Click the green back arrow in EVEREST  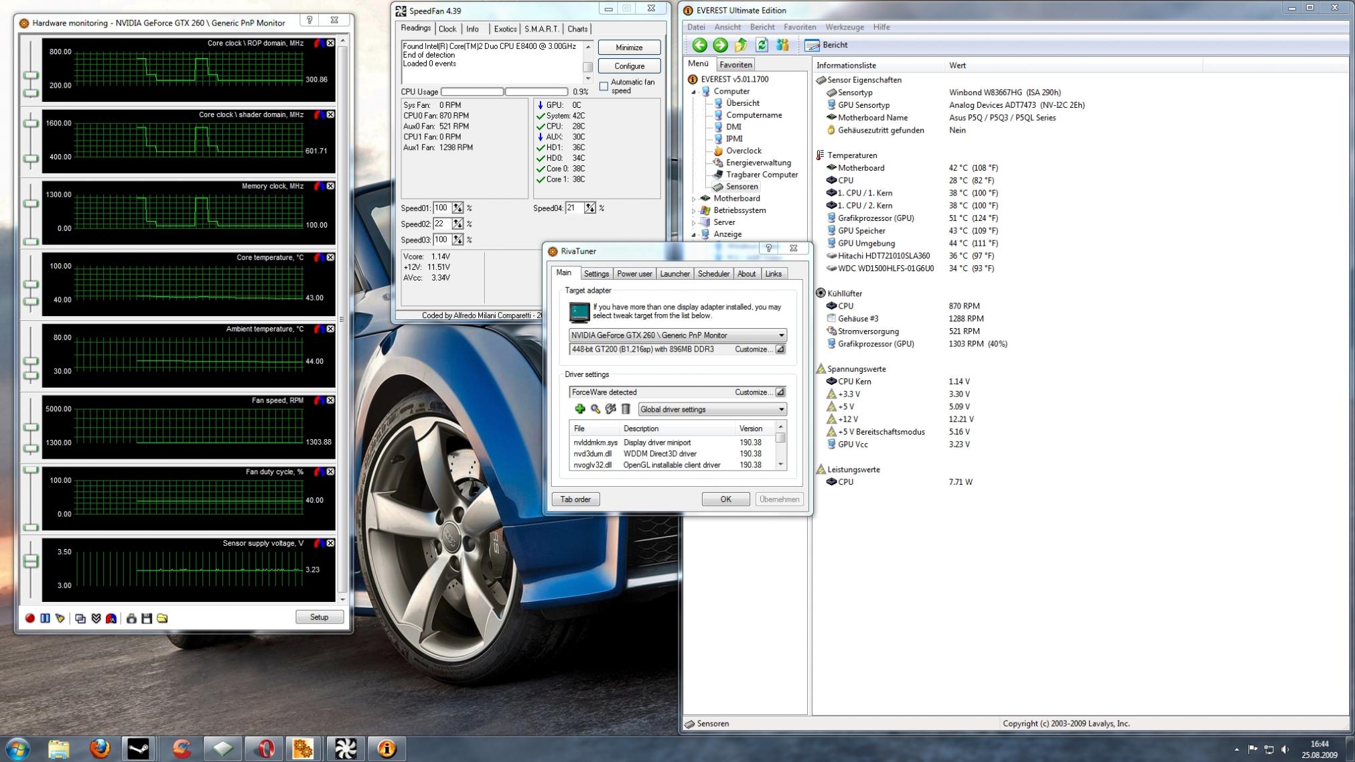700,45
